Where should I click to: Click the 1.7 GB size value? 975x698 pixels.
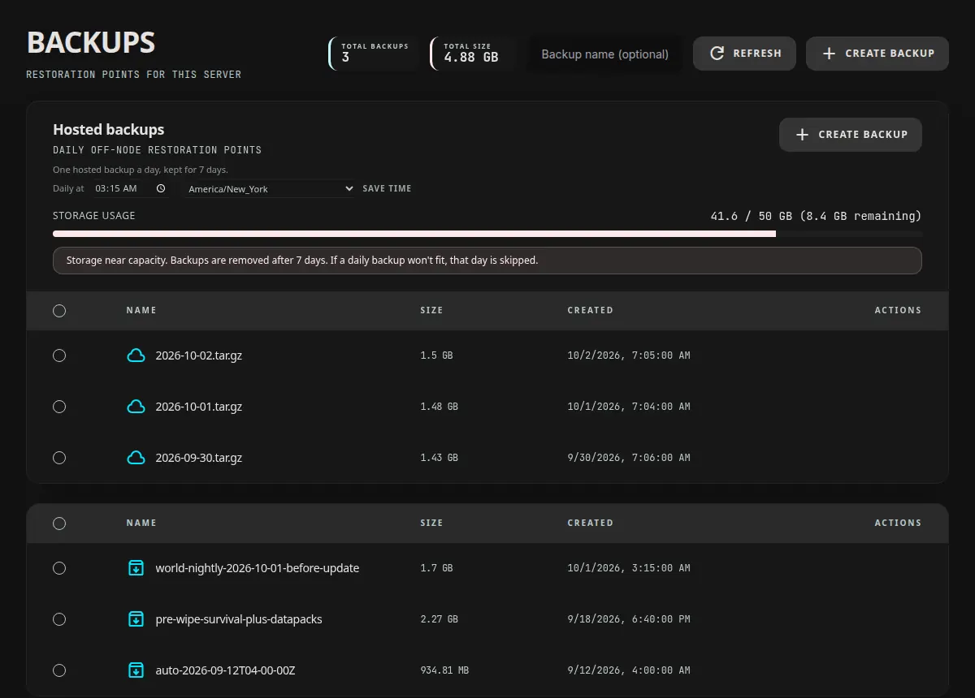coord(436,568)
